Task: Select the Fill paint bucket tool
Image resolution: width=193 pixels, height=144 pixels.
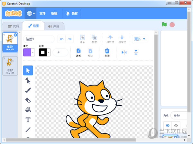Action: (x=28, y=110)
